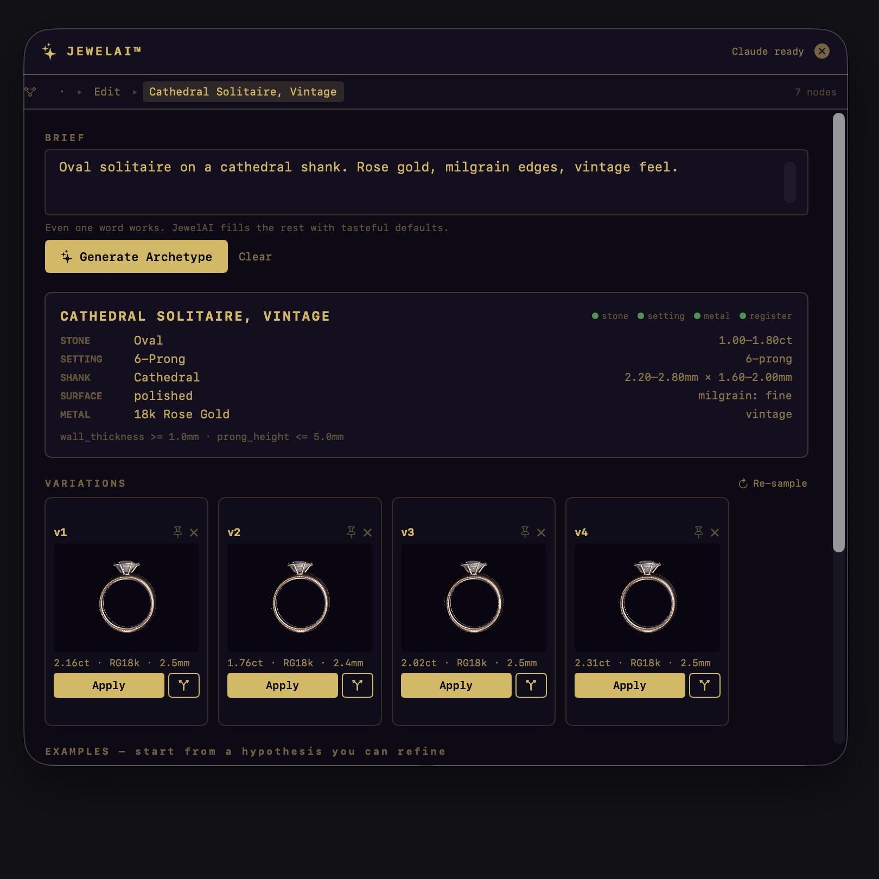879x879 pixels.
Task: Pin variation v1
Action: 178,532
